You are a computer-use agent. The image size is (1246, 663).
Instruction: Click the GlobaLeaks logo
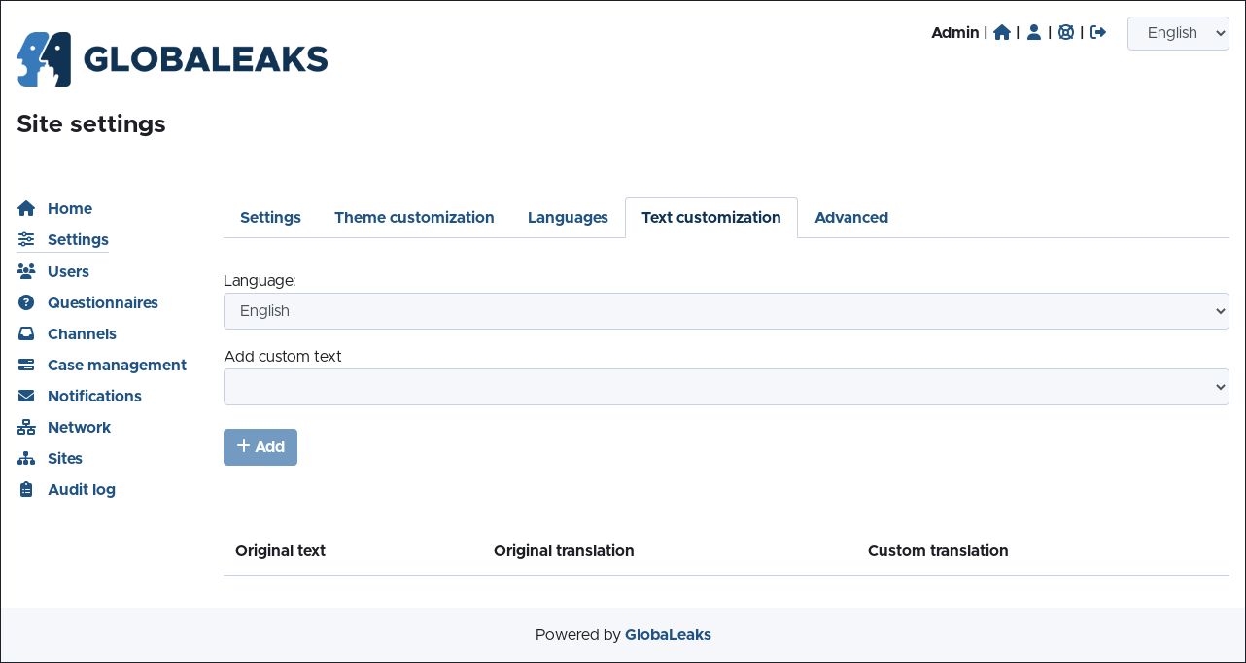pyautogui.click(x=172, y=59)
